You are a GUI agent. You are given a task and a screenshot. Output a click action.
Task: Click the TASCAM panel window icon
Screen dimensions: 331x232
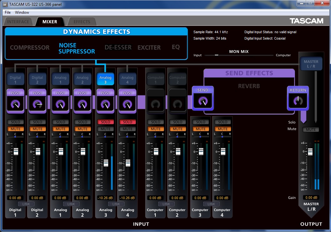click(x=5, y=4)
